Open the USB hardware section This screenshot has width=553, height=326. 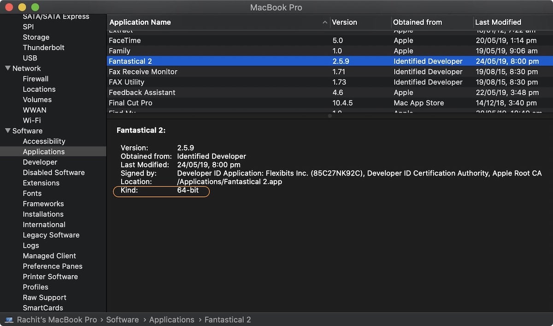pos(30,58)
